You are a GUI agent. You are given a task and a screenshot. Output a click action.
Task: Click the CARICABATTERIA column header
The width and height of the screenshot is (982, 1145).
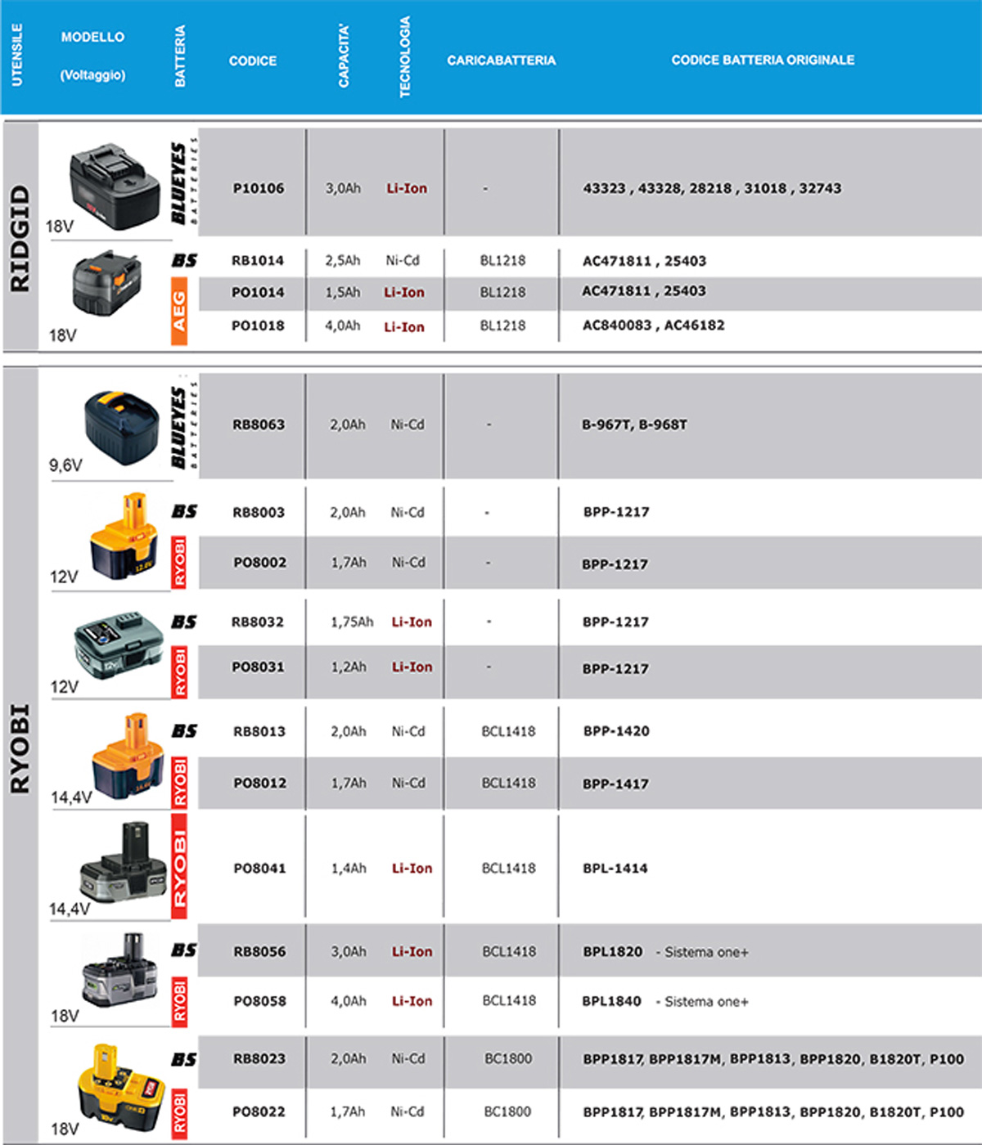point(501,61)
